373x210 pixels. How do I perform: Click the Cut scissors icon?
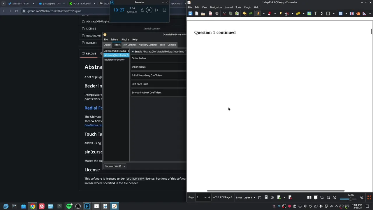224,13
